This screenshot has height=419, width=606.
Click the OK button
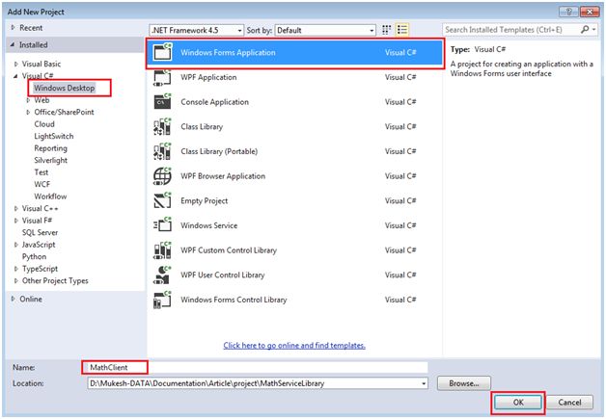click(x=518, y=403)
